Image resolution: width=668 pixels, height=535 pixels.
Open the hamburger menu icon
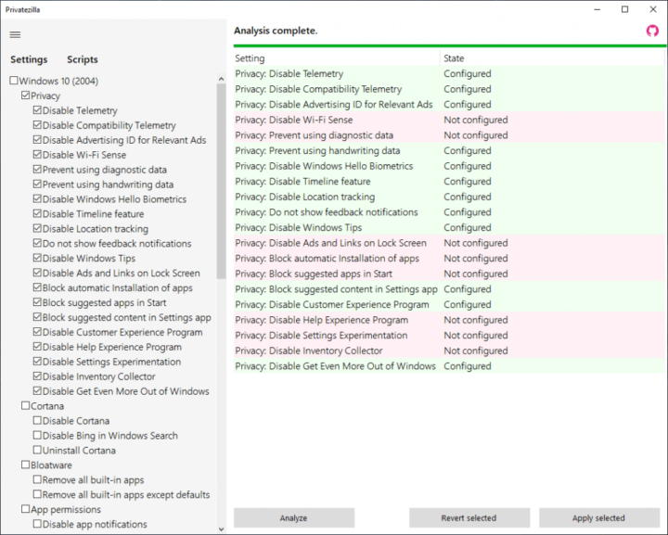(x=15, y=34)
